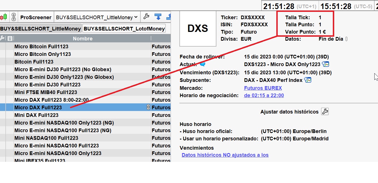Click the wrench button next to Ajustar datos históricos
This screenshot has width=378, height=183.
(325, 112)
